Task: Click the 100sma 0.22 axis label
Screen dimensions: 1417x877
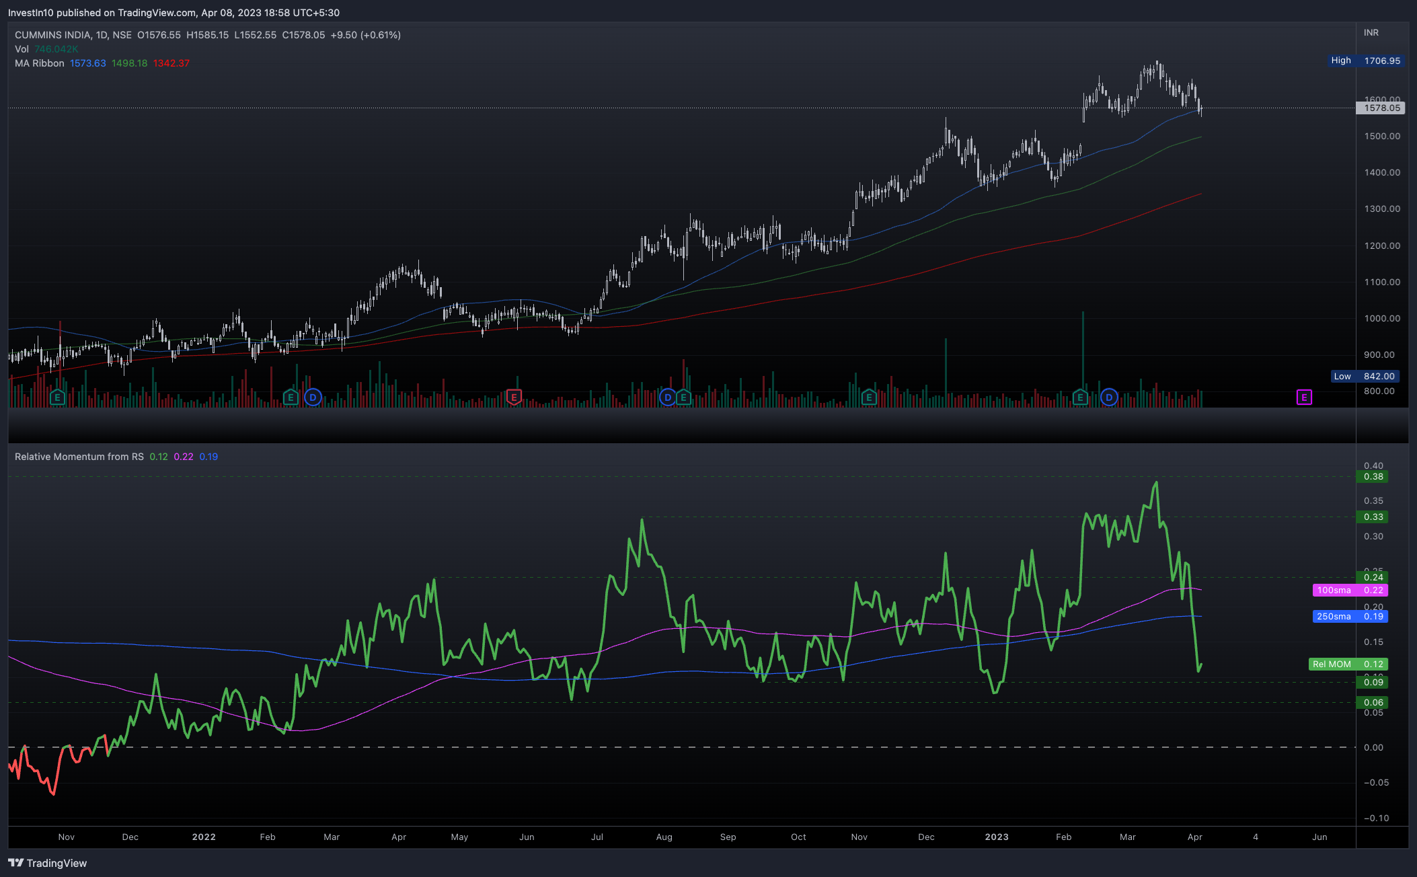Action: [1350, 590]
